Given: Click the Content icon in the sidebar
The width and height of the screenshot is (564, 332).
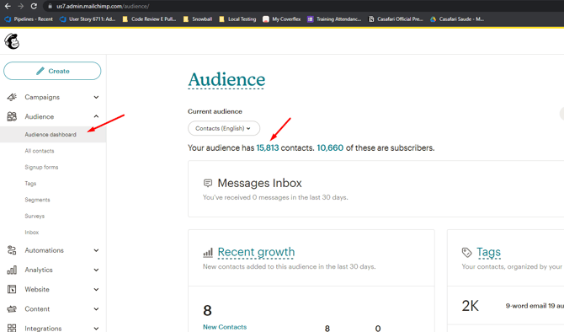Looking at the screenshot, I should 12,308.
